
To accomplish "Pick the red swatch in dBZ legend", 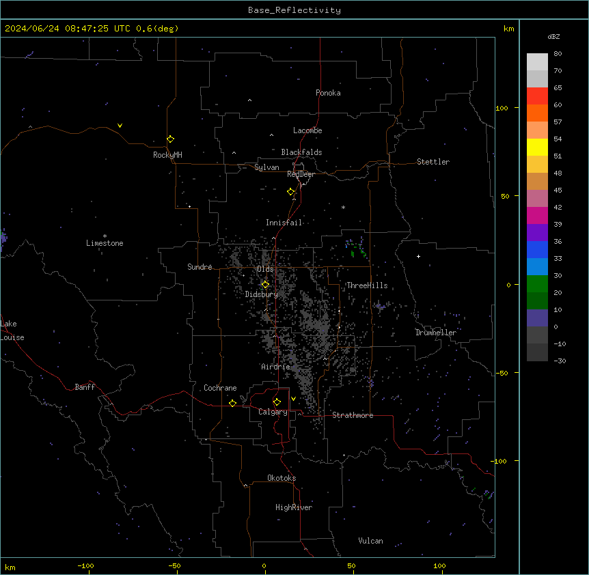I will click(x=537, y=96).
